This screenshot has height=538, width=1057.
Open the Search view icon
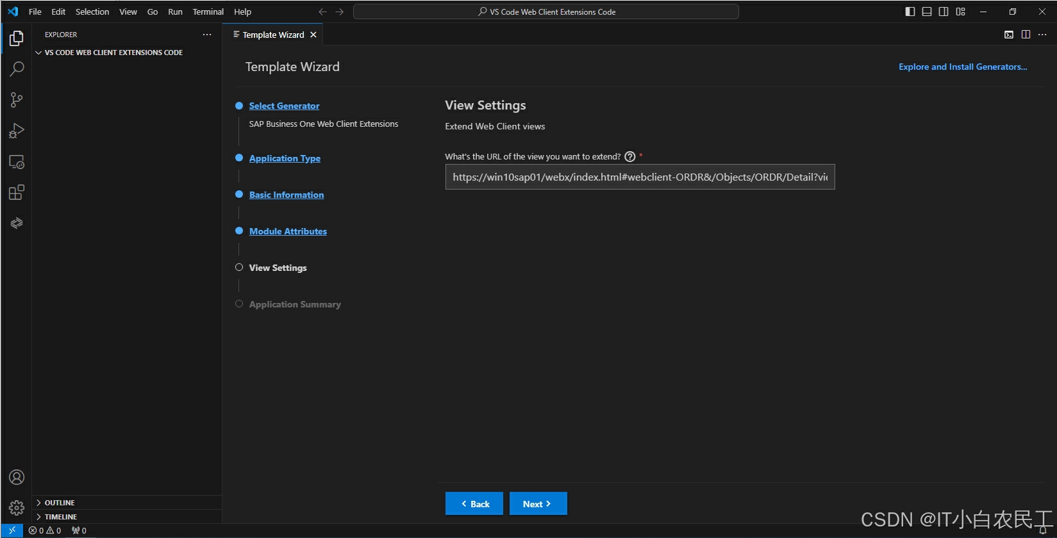17,69
